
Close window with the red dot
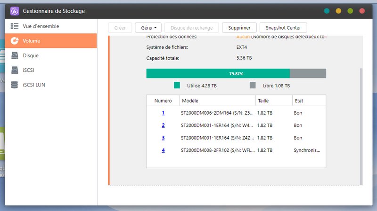click(362, 11)
